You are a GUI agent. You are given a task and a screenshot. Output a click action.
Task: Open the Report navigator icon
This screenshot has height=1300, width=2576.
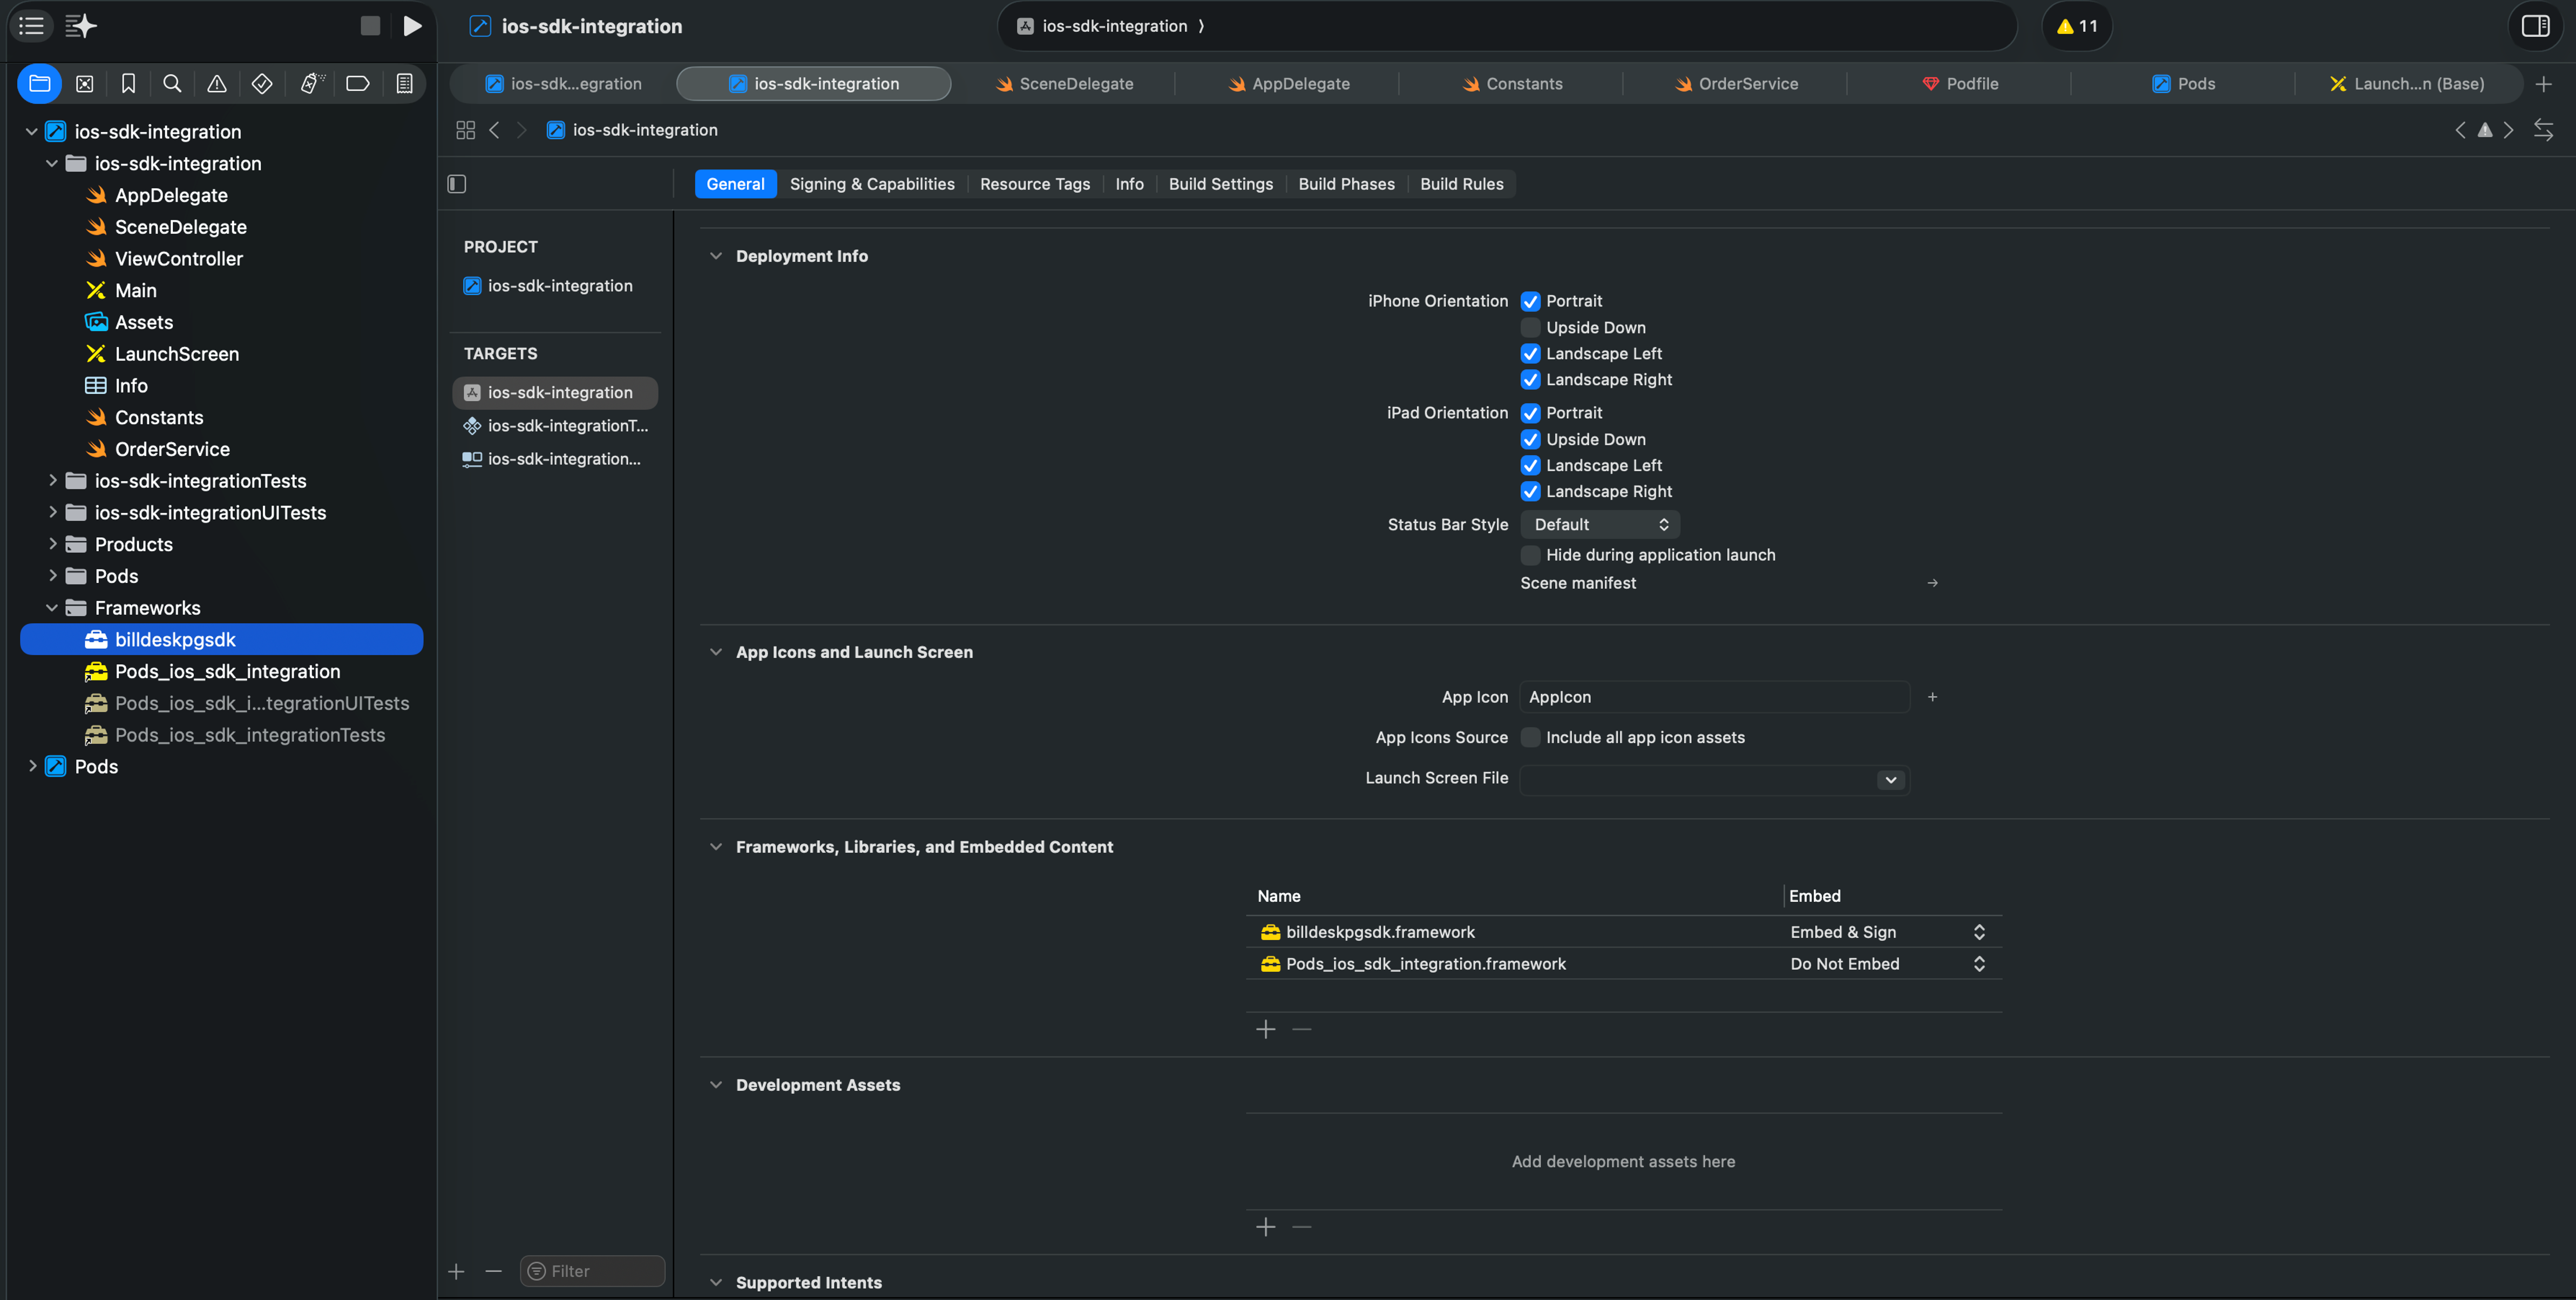(404, 84)
